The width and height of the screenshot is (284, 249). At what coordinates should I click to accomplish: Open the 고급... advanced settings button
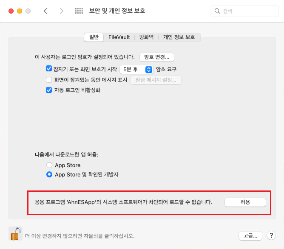pos(250,235)
